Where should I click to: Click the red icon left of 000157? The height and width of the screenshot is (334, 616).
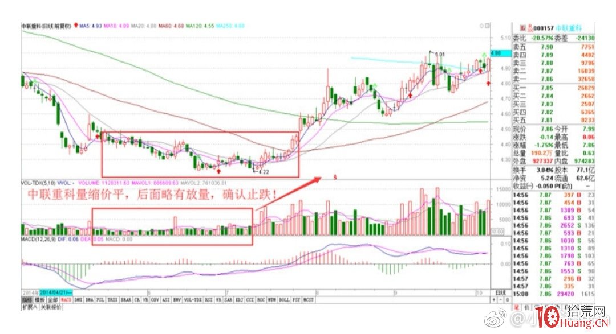[523, 28]
